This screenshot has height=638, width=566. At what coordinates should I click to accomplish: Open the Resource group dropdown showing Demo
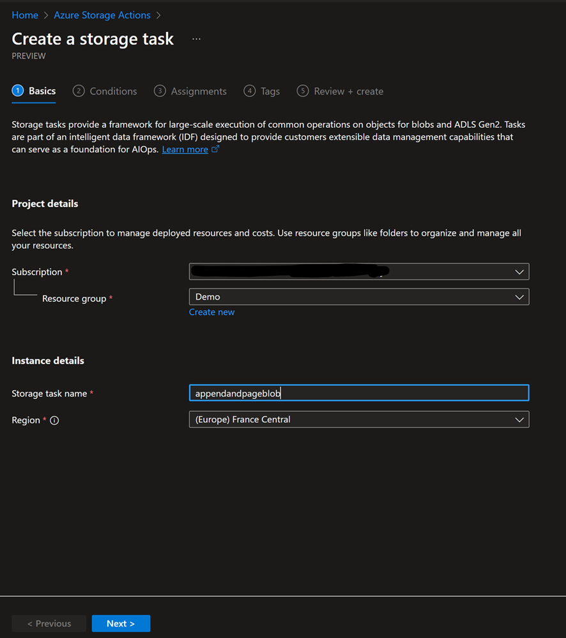click(x=359, y=296)
